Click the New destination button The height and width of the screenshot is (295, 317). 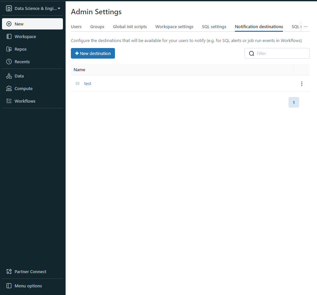coord(93,53)
